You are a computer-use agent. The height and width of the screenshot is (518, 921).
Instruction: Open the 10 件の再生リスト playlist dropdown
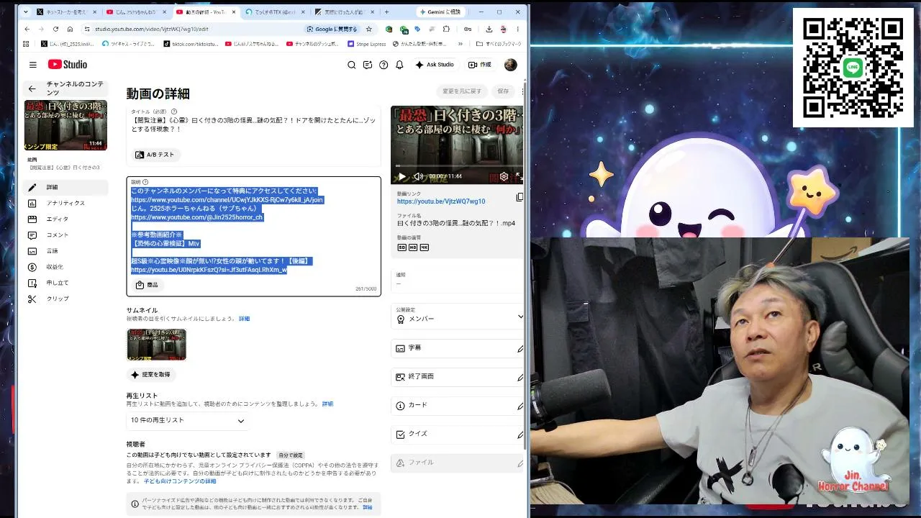pyautogui.click(x=187, y=420)
